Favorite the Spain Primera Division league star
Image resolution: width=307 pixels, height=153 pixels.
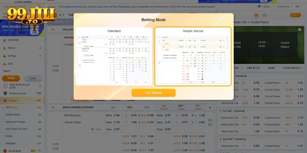pos(210,107)
